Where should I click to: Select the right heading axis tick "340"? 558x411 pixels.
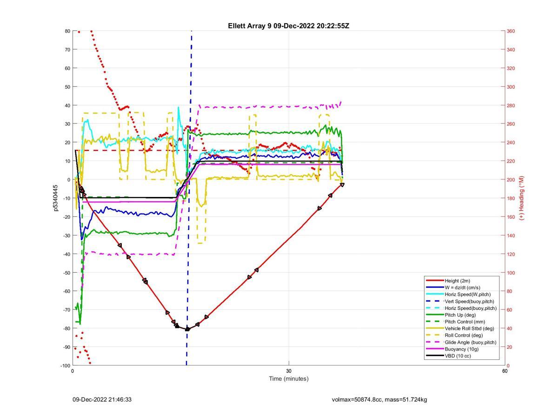coord(511,50)
